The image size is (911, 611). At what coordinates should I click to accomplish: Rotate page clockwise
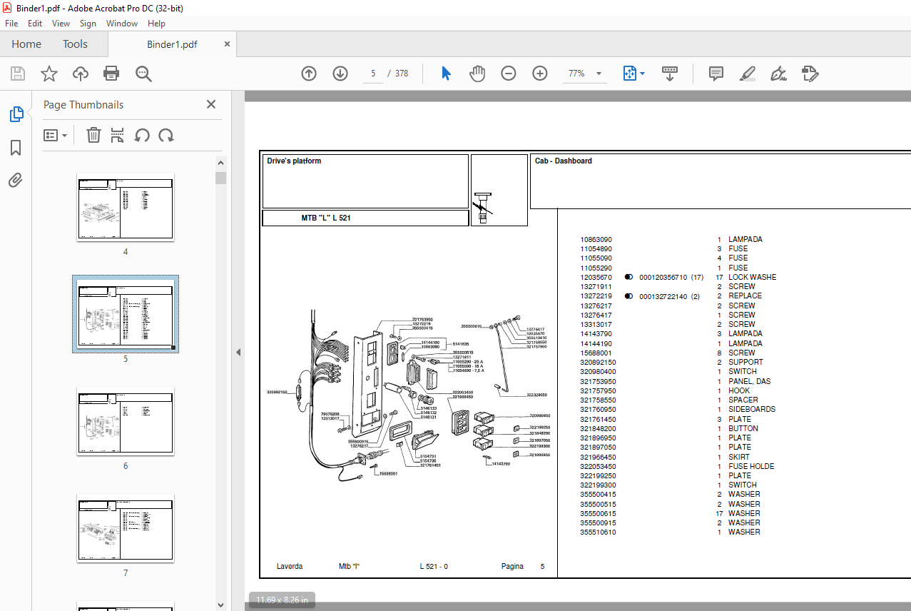[166, 136]
